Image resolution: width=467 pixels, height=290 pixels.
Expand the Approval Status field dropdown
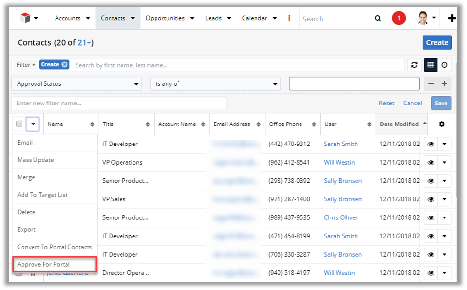77,84
